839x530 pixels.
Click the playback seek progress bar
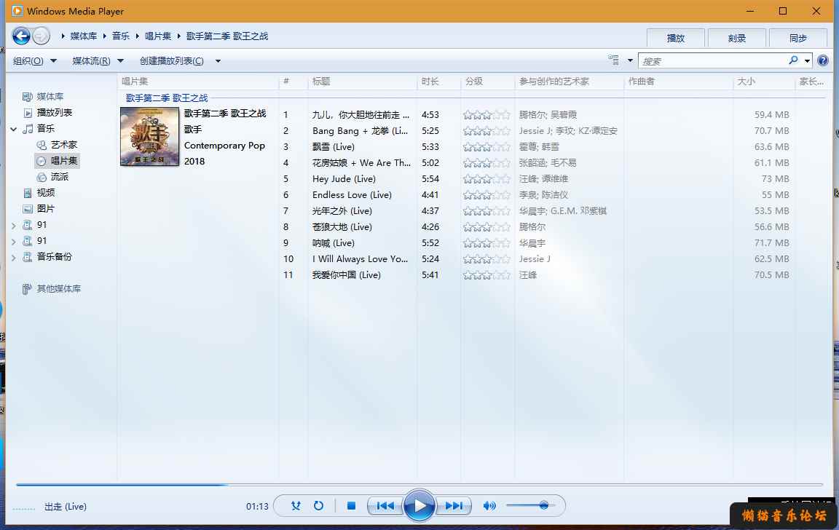[x=419, y=485]
